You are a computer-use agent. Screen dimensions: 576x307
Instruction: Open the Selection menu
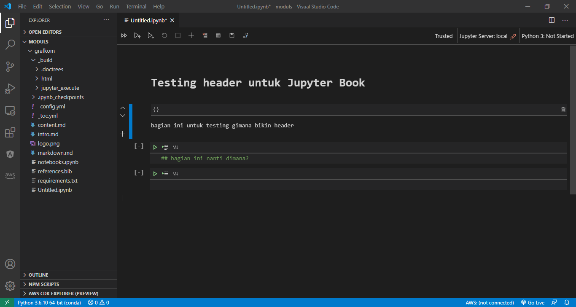click(60, 6)
